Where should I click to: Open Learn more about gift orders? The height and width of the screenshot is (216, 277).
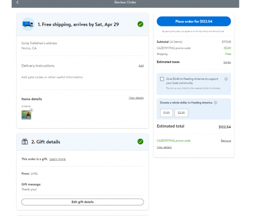58,159
